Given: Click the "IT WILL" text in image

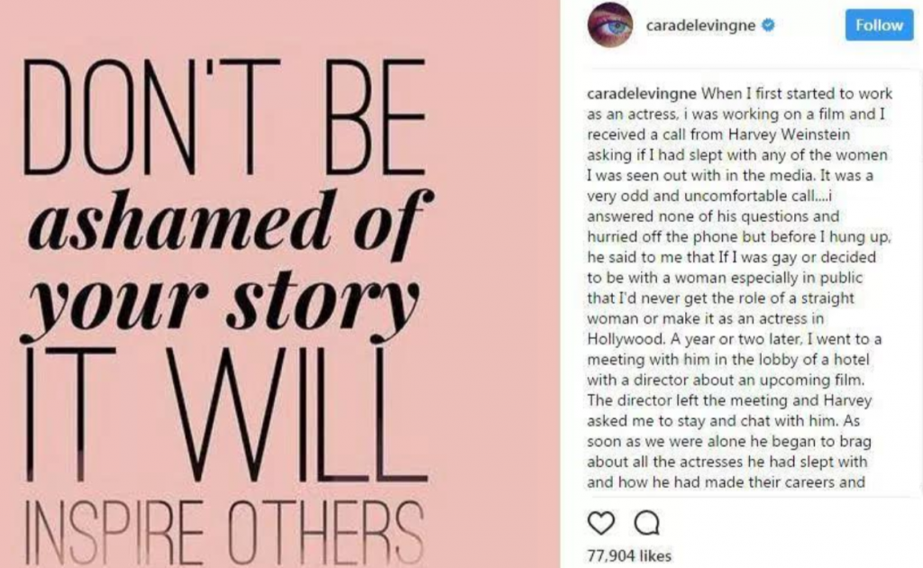Looking at the screenshot, I should [x=225, y=416].
